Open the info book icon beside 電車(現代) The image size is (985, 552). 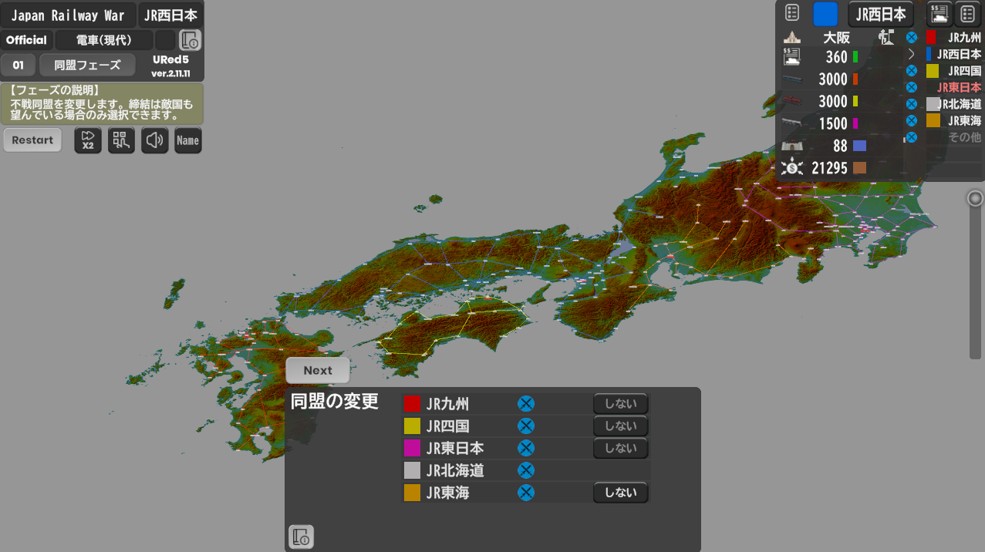(190, 40)
